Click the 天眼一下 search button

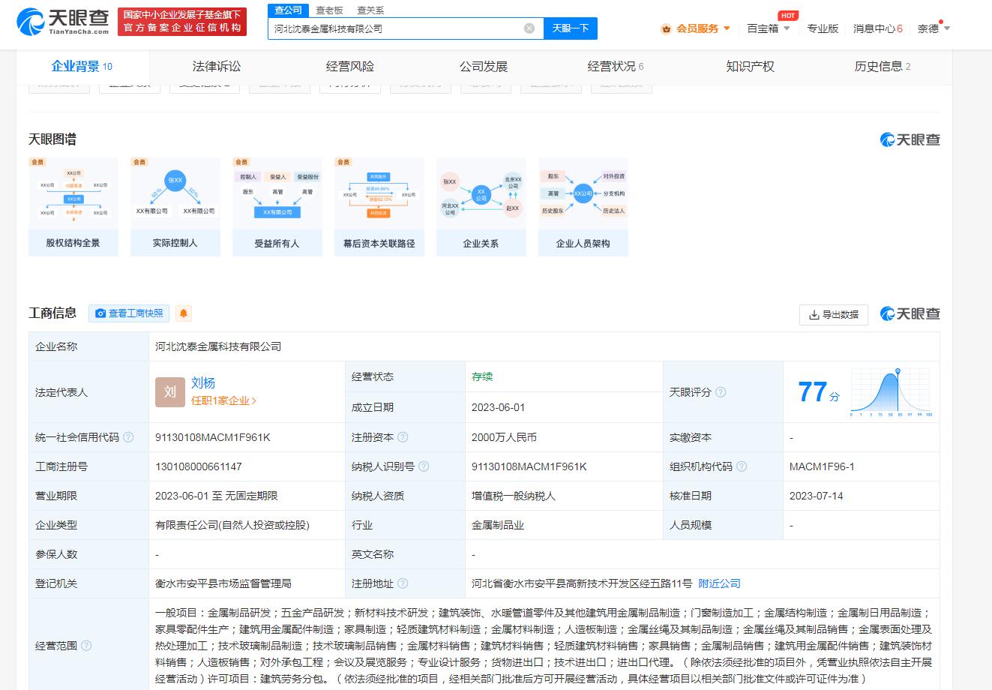pos(571,28)
